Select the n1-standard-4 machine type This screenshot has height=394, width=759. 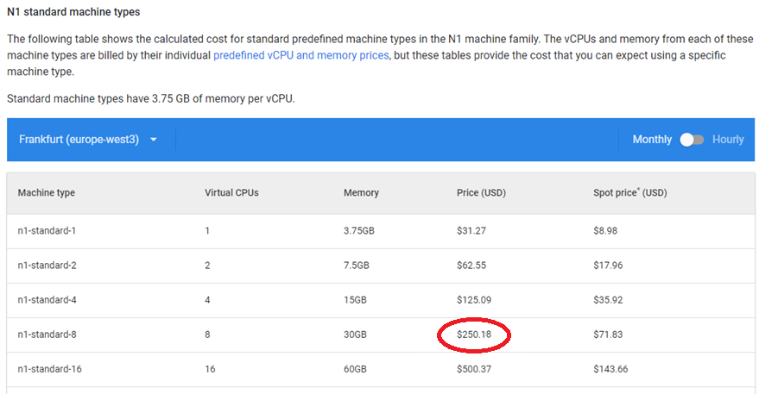[47, 300]
